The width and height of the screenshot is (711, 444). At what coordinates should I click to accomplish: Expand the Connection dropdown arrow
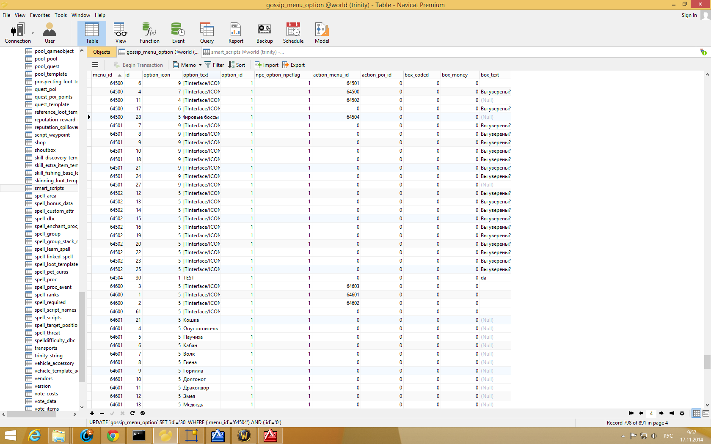[x=33, y=33]
